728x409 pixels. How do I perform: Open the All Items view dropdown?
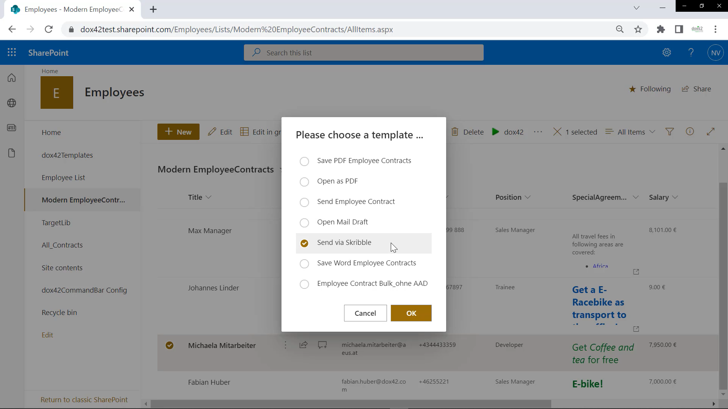click(x=631, y=132)
